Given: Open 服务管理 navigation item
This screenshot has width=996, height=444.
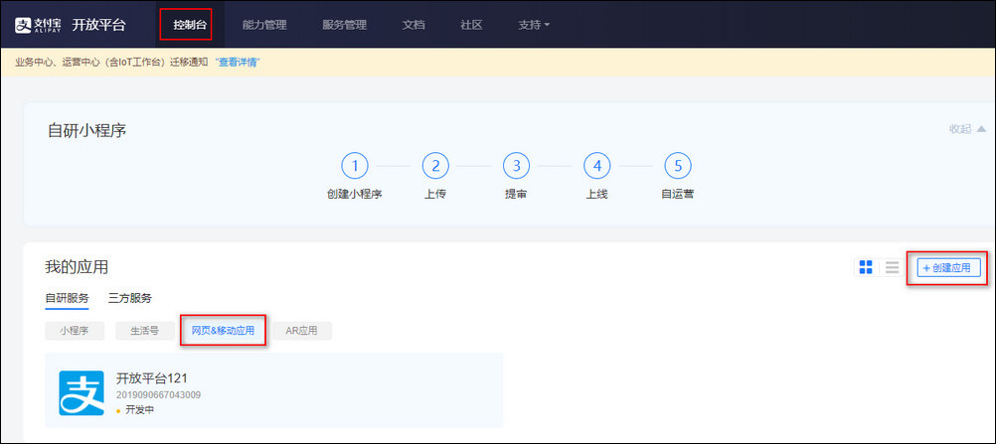Looking at the screenshot, I should 345,24.
